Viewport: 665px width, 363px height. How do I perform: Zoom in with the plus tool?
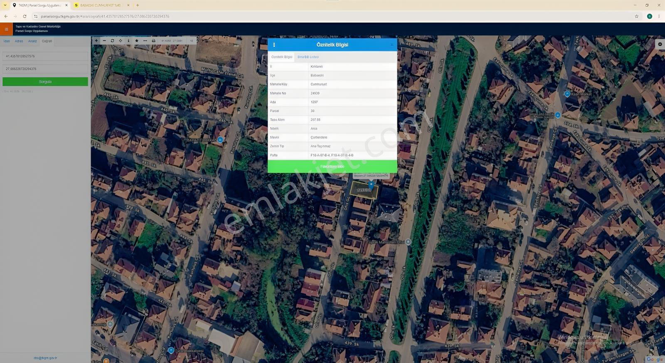96,41
